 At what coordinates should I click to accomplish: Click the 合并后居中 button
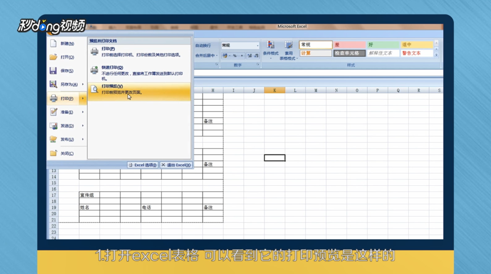[x=205, y=56]
